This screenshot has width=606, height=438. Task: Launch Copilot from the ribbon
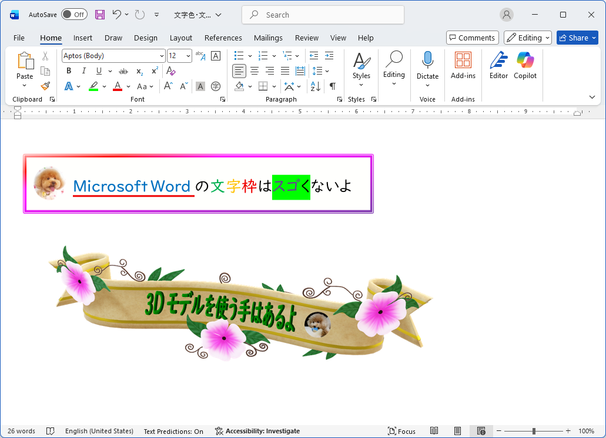click(525, 65)
